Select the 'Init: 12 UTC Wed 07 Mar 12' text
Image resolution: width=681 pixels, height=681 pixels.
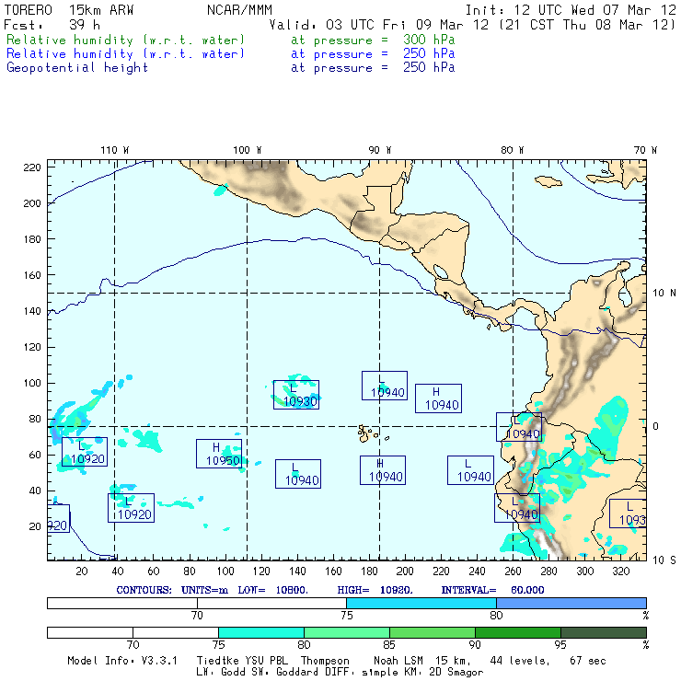[571, 10]
